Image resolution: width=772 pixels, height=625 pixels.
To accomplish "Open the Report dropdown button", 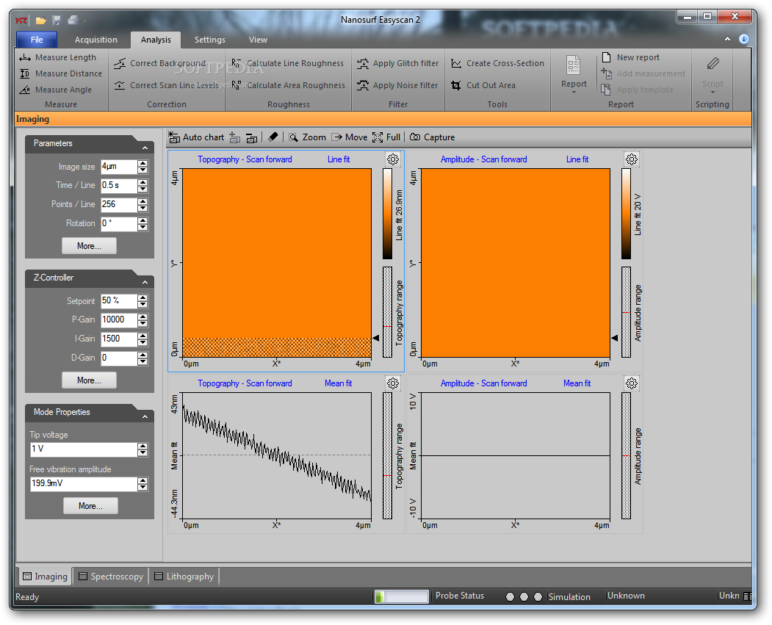I will (x=574, y=74).
